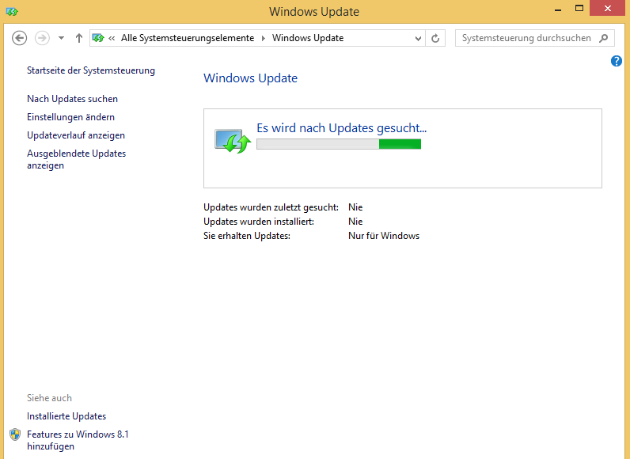Image resolution: width=630 pixels, height=459 pixels.
Task: Select 'Alle Systemsteuerungselemente' breadcrumb
Action: 188,38
